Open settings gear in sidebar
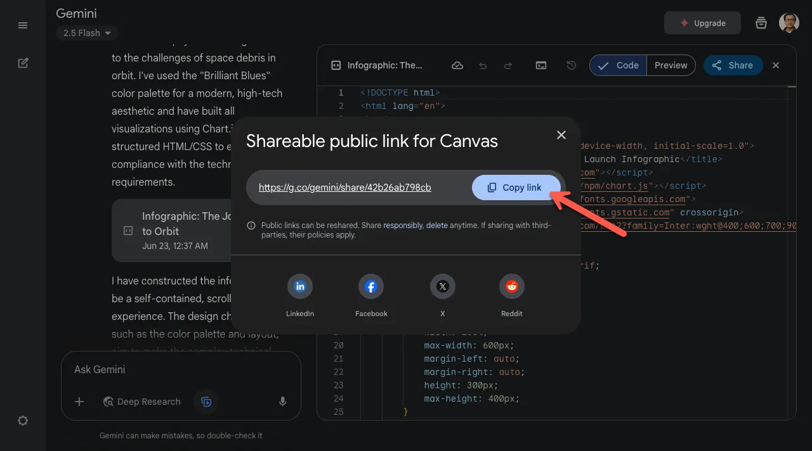Viewport: 812px width, 451px height. click(x=23, y=421)
